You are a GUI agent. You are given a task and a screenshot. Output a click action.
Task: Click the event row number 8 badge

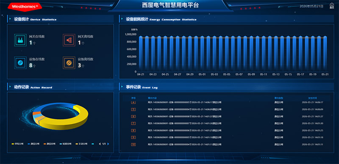tap(133, 130)
